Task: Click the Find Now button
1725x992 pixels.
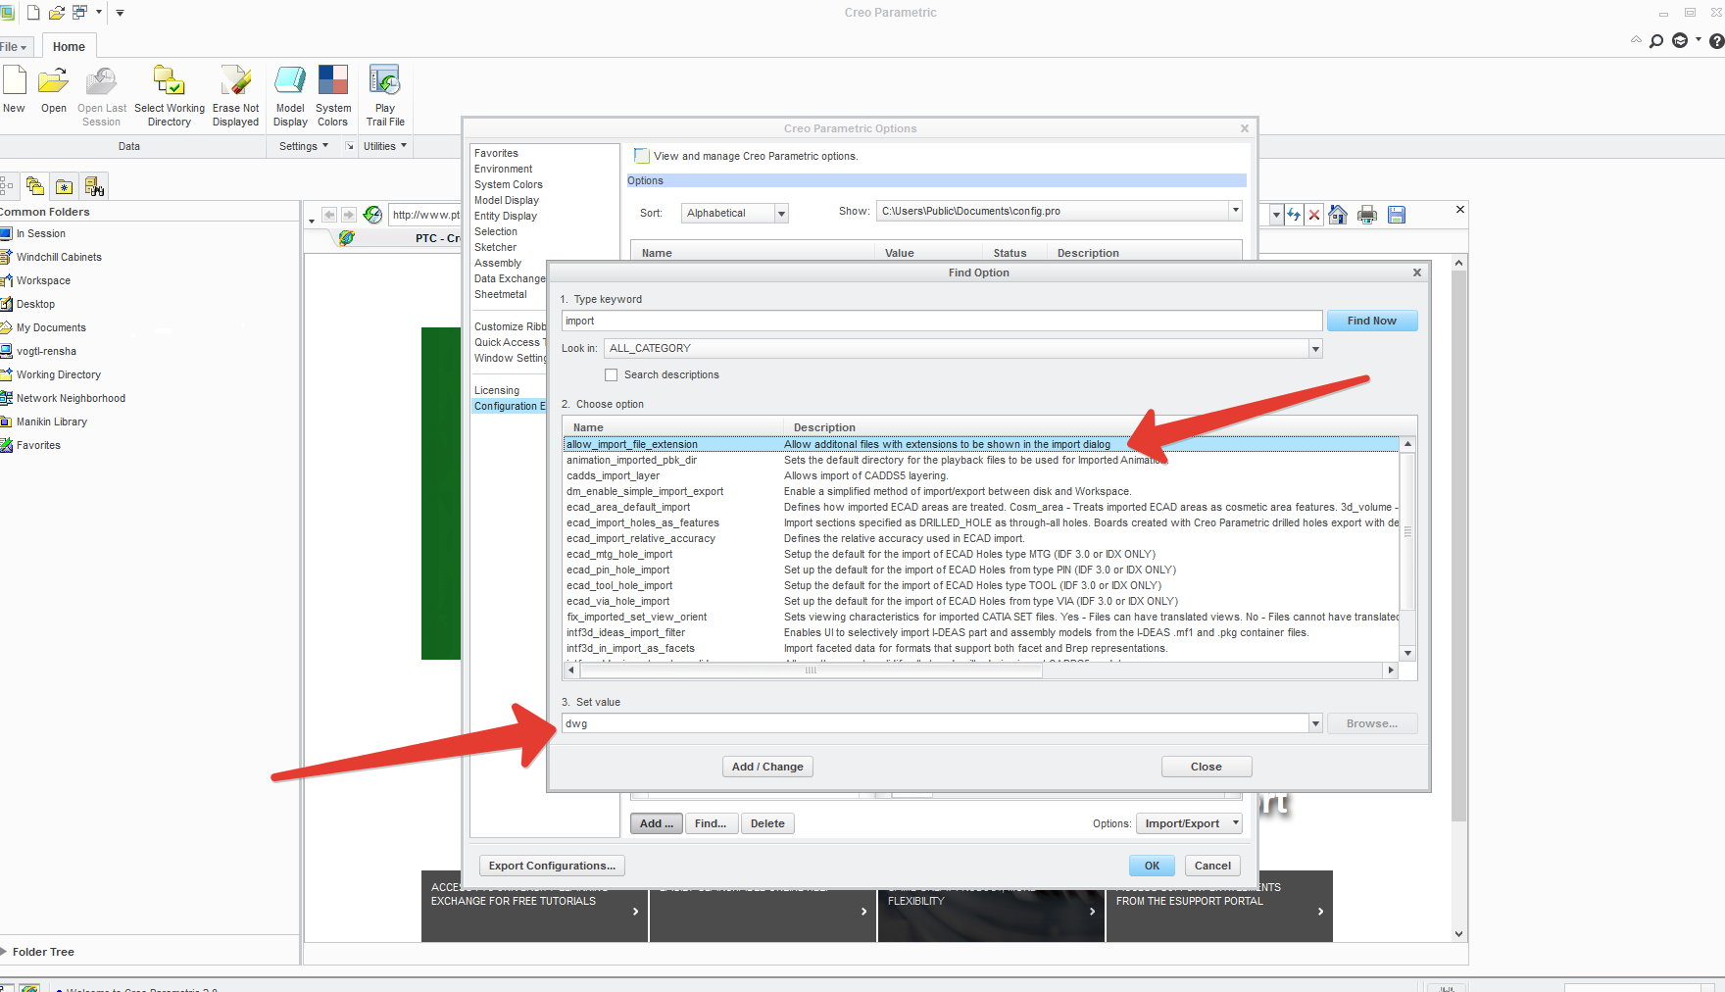Action: 1371,321
